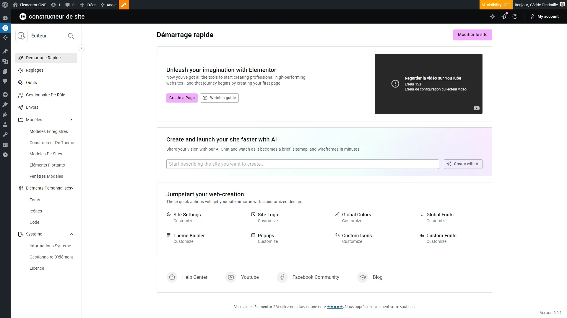Open Modèles De Sites
Screen dimensions: 567x318
coord(46,154)
